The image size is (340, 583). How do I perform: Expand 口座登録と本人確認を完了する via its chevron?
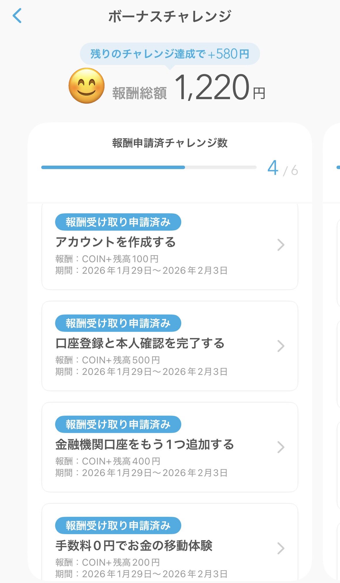tap(281, 346)
